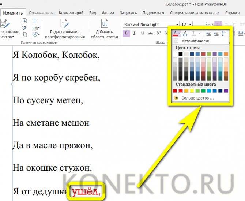The image size is (245, 201).
Task: Click the character spacing icon
Action: [x=185, y=33]
